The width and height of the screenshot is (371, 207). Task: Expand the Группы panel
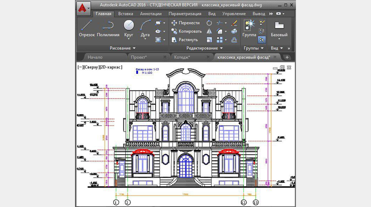254,48
